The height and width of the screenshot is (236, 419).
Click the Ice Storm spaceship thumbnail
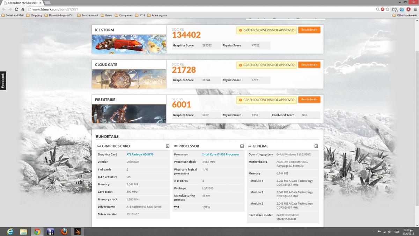(x=129, y=44)
